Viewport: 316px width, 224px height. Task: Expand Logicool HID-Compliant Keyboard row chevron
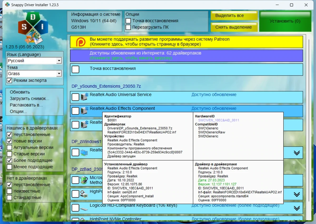[297, 208]
